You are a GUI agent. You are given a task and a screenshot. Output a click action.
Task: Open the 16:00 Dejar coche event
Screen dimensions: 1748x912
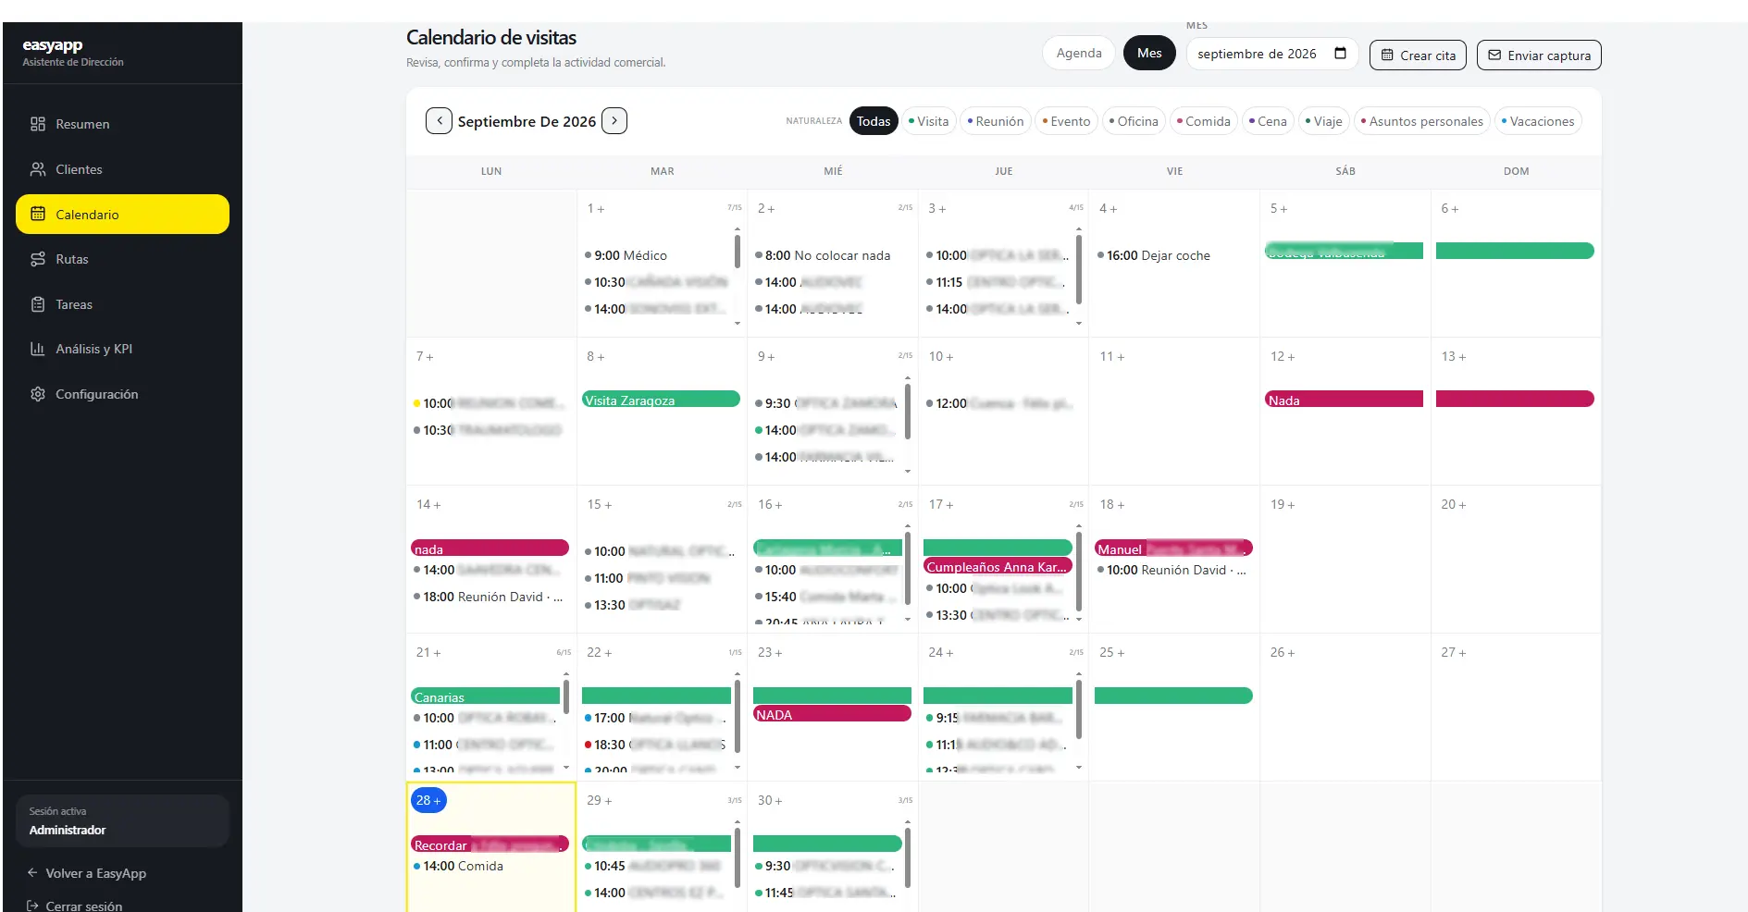[1154, 255]
